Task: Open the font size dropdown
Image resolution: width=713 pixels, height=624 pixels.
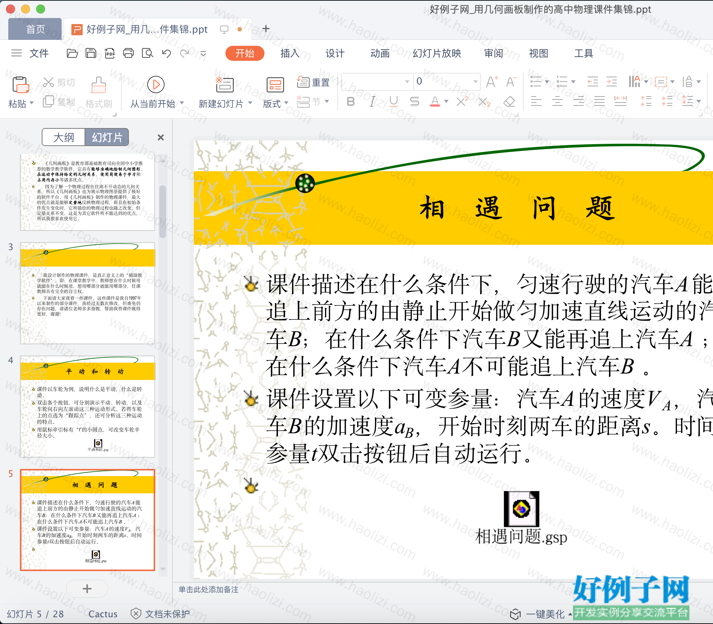Action: [x=475, y=82]
